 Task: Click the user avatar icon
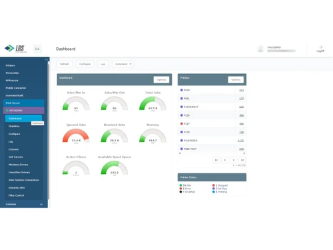[260, 49]
